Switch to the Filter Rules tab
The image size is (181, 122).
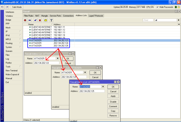(29, 16)
